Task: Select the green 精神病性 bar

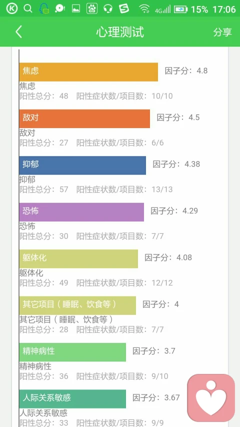Action: (x=72, y=352)
